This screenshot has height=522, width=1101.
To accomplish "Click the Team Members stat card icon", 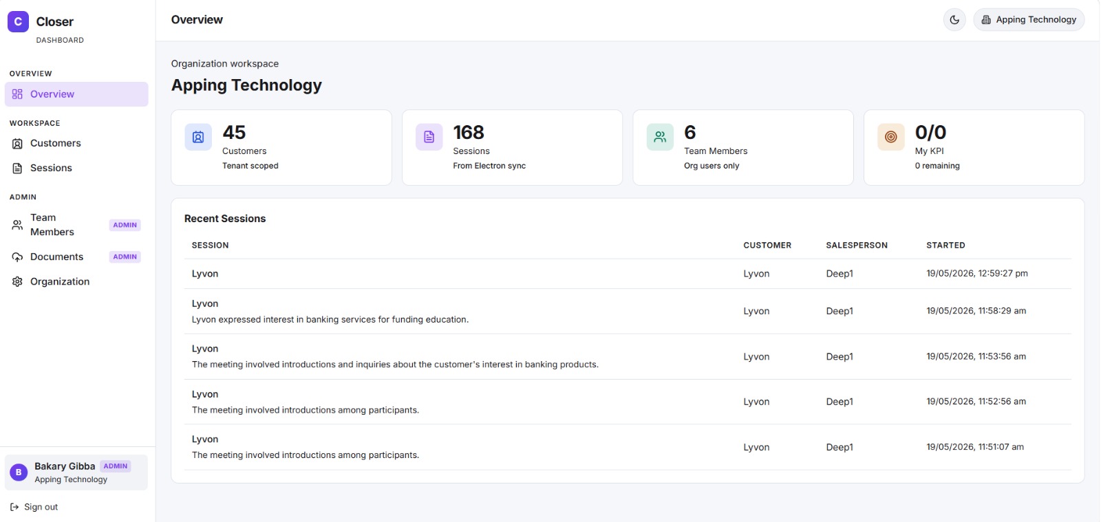I will (660, 137).
